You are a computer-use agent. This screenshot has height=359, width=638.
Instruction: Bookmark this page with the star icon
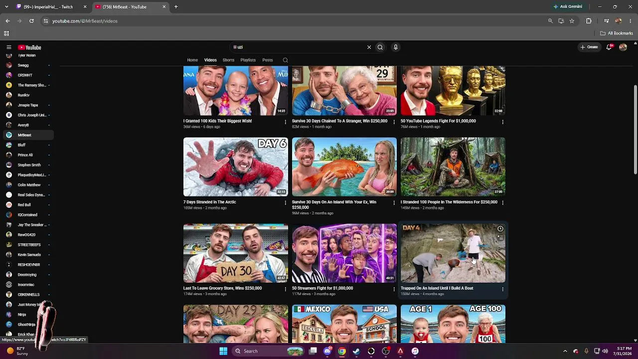(x=572, y=21)
